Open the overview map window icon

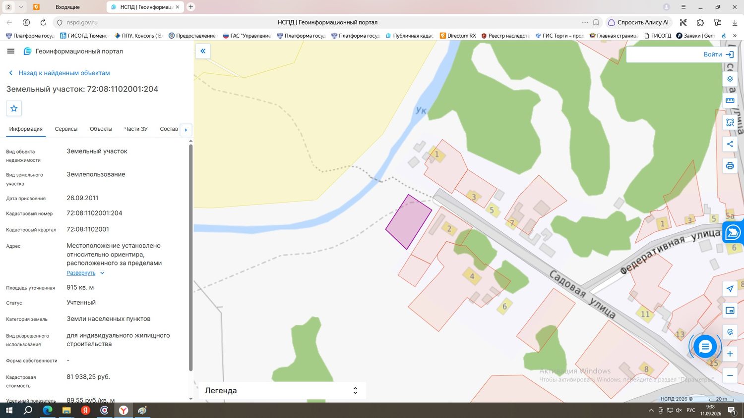pyautogui.click(x=730, y=311)
